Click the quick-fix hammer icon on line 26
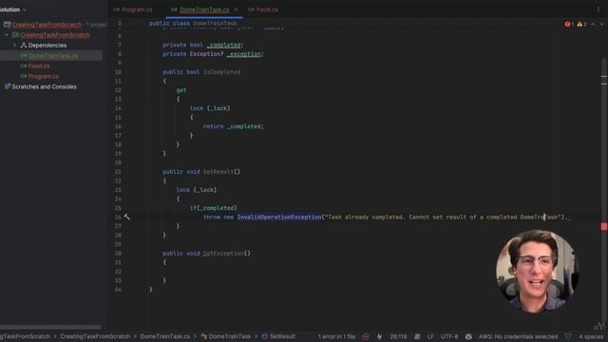Screen dimensions: 608x342 pyautogui.click(x=126, y=218)
